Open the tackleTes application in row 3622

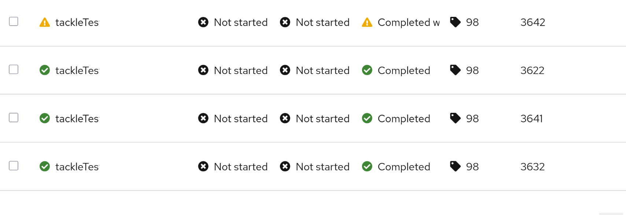(77, 70)
